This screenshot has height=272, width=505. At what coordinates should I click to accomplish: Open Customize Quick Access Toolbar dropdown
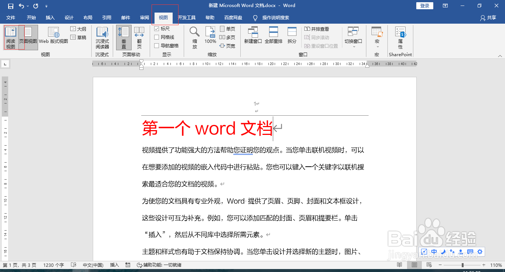click(46, 6)
